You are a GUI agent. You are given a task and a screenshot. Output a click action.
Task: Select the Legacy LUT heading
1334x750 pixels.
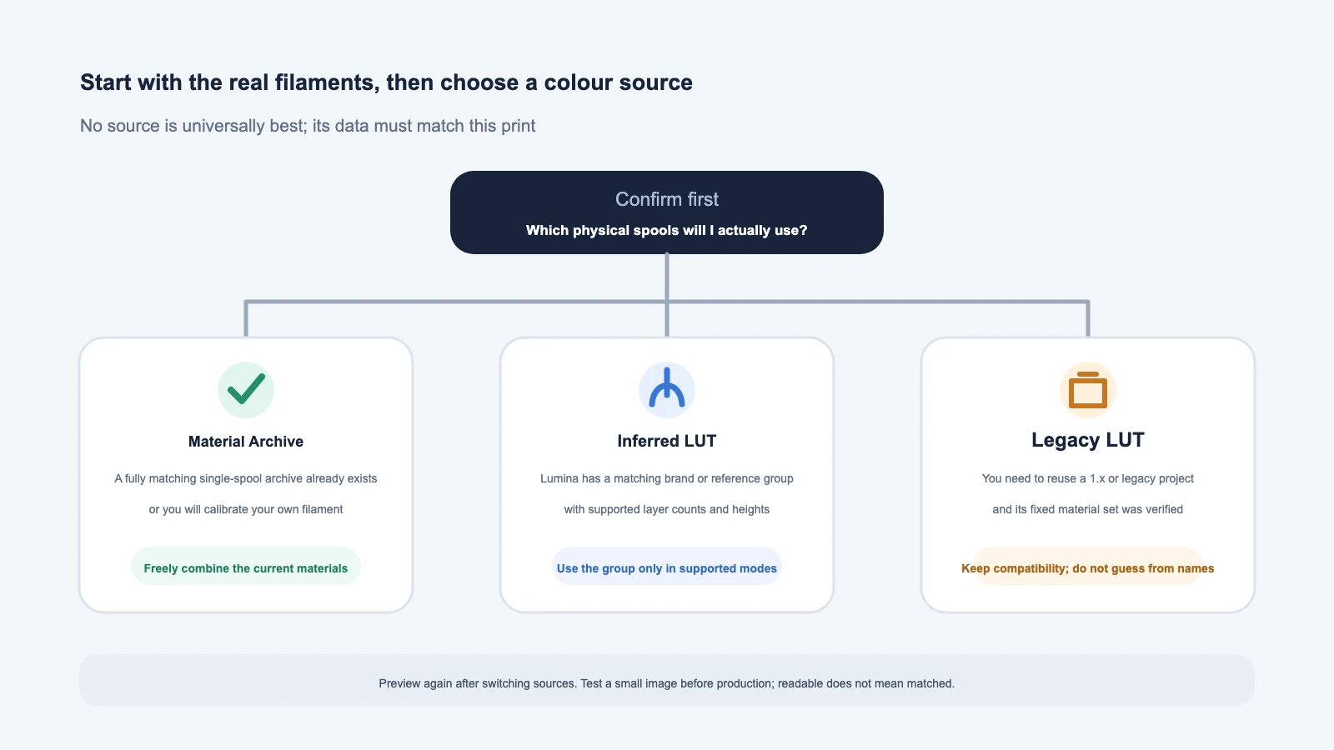click(1088, 440)
